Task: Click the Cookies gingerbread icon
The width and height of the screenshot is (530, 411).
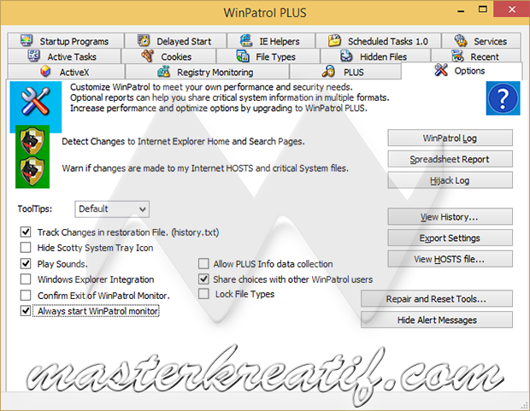Action: pyautogui.click(x=147, y=56)
